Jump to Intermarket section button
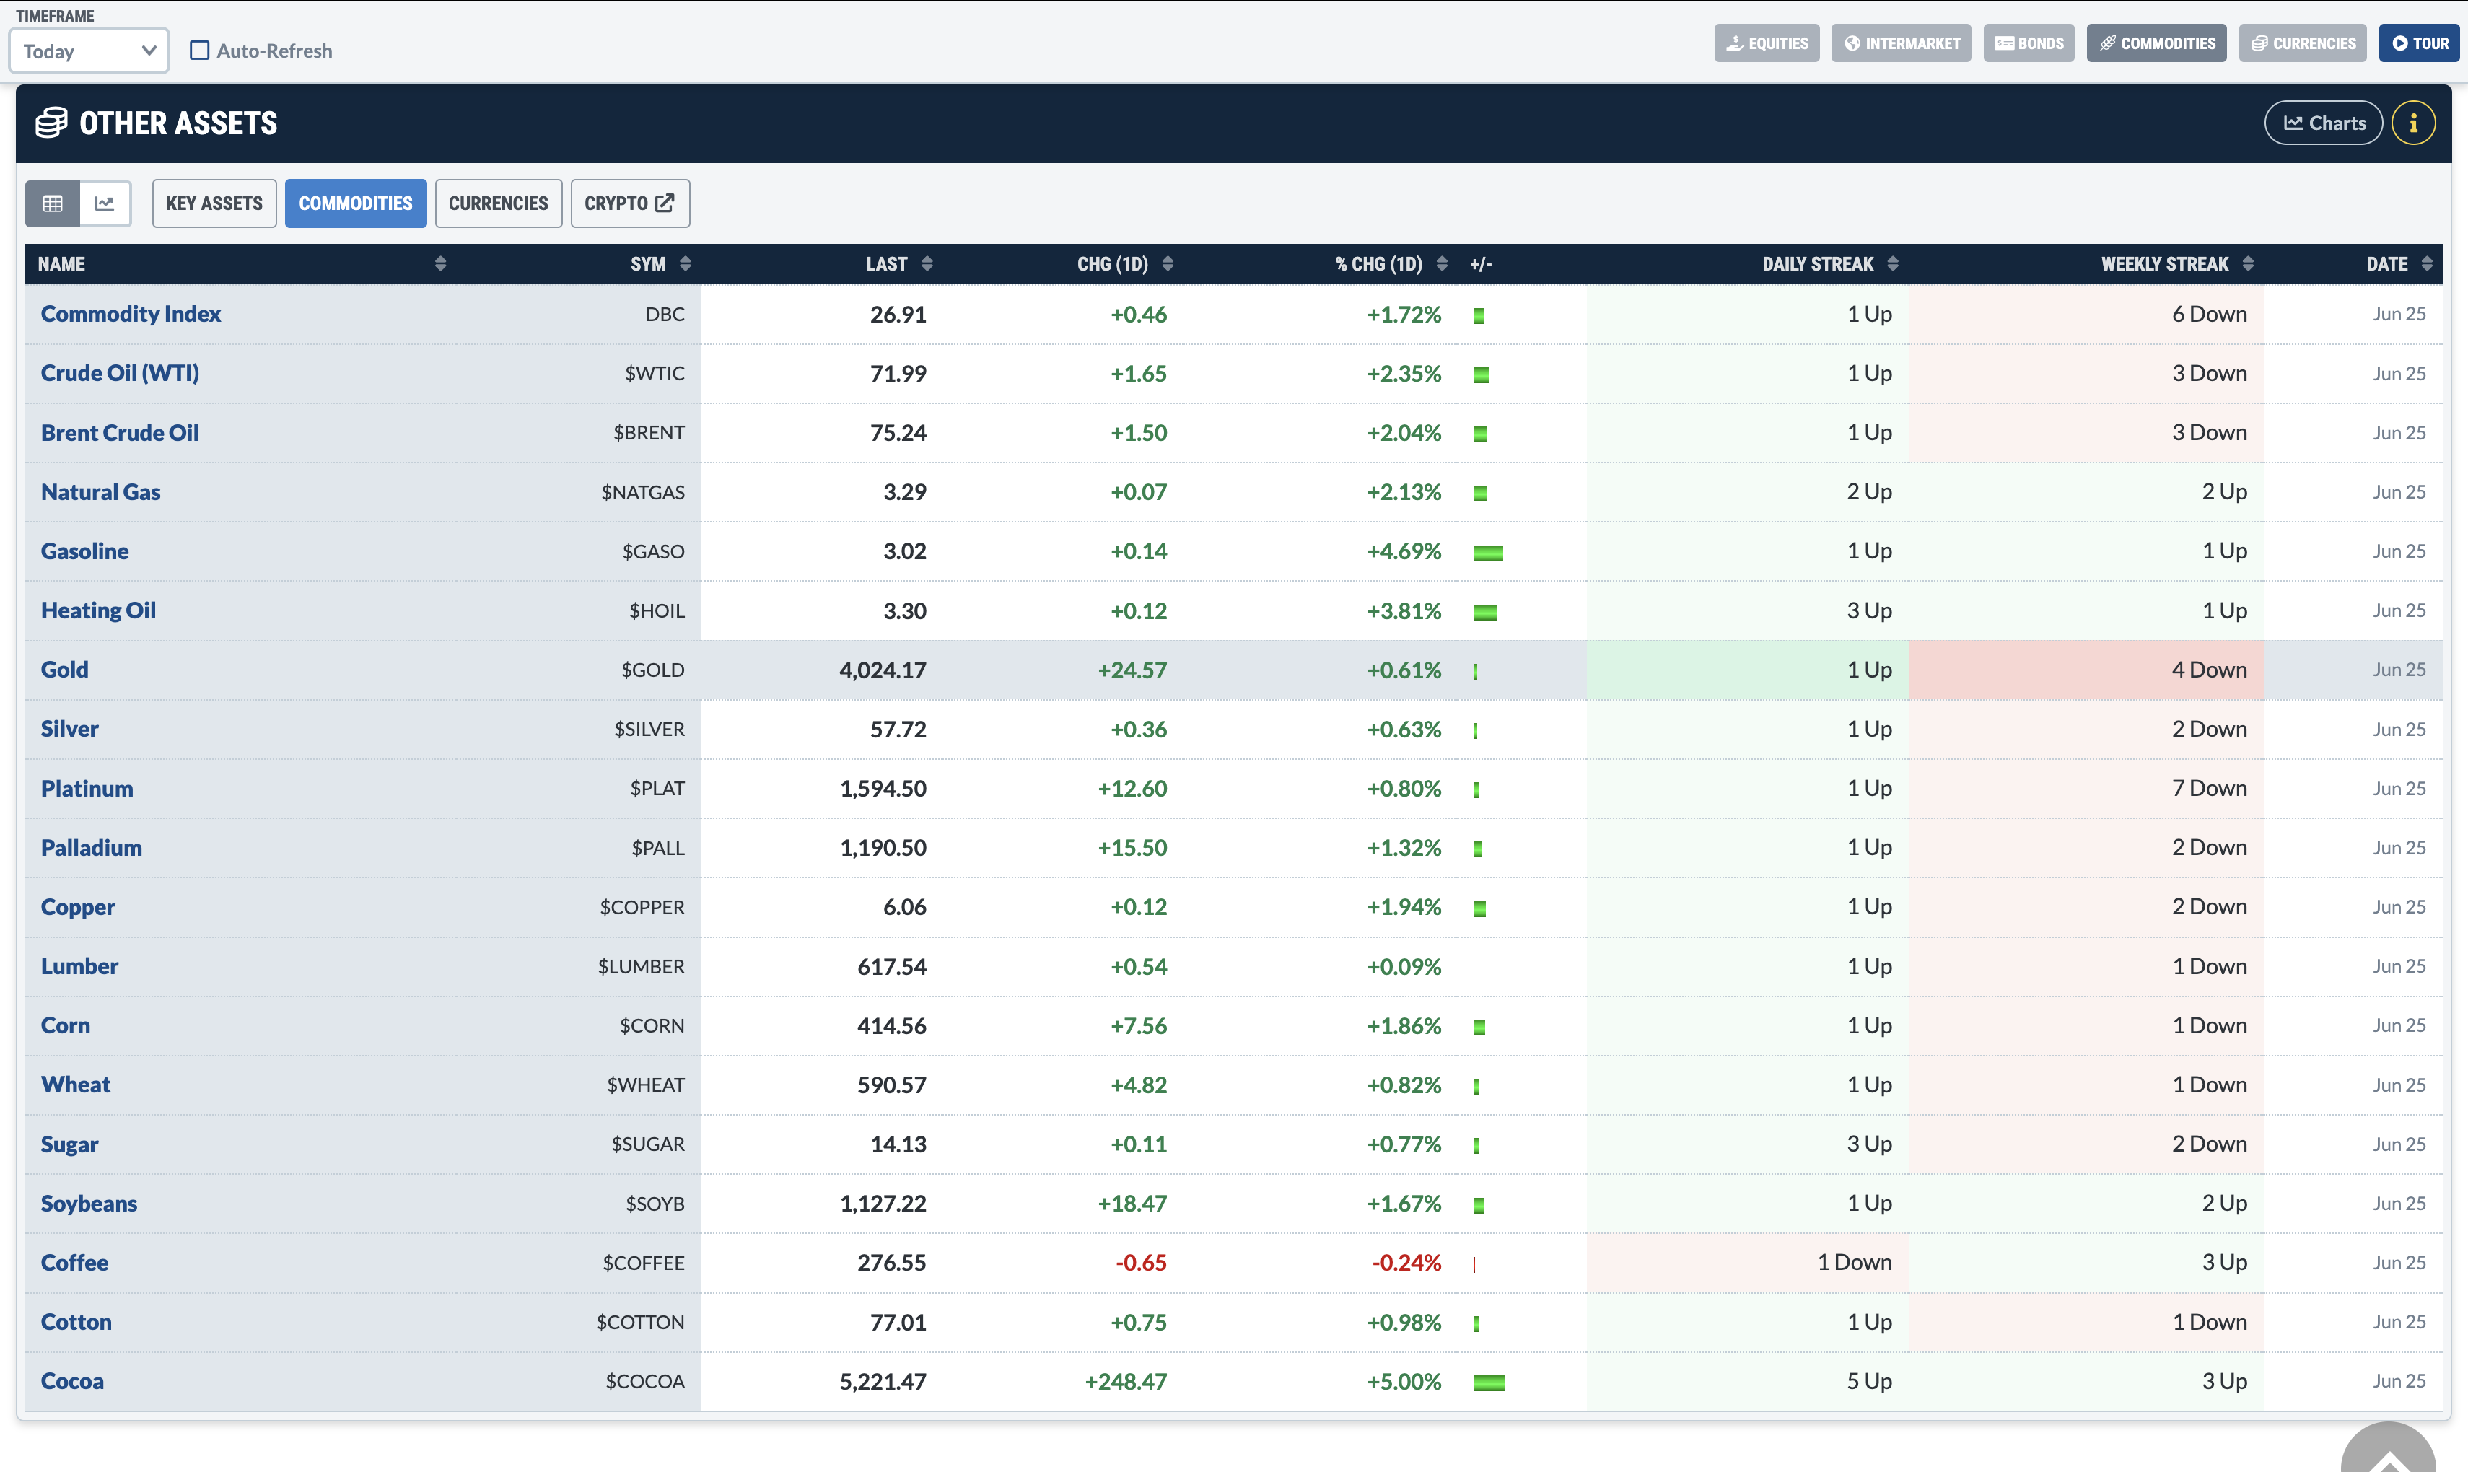Image resolution: width=2468 pixels, height=1472 pixels. click(x=1902, y=43)
